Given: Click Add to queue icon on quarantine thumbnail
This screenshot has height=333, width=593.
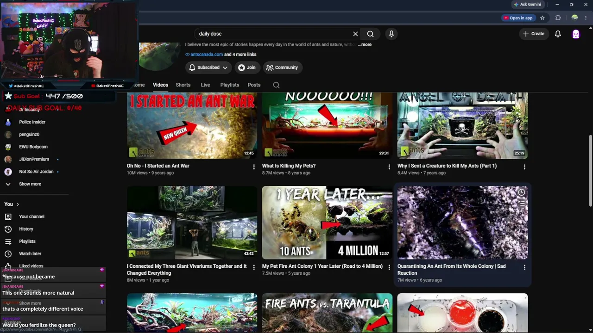Looking at the screenshot, I should coord(522,203).
